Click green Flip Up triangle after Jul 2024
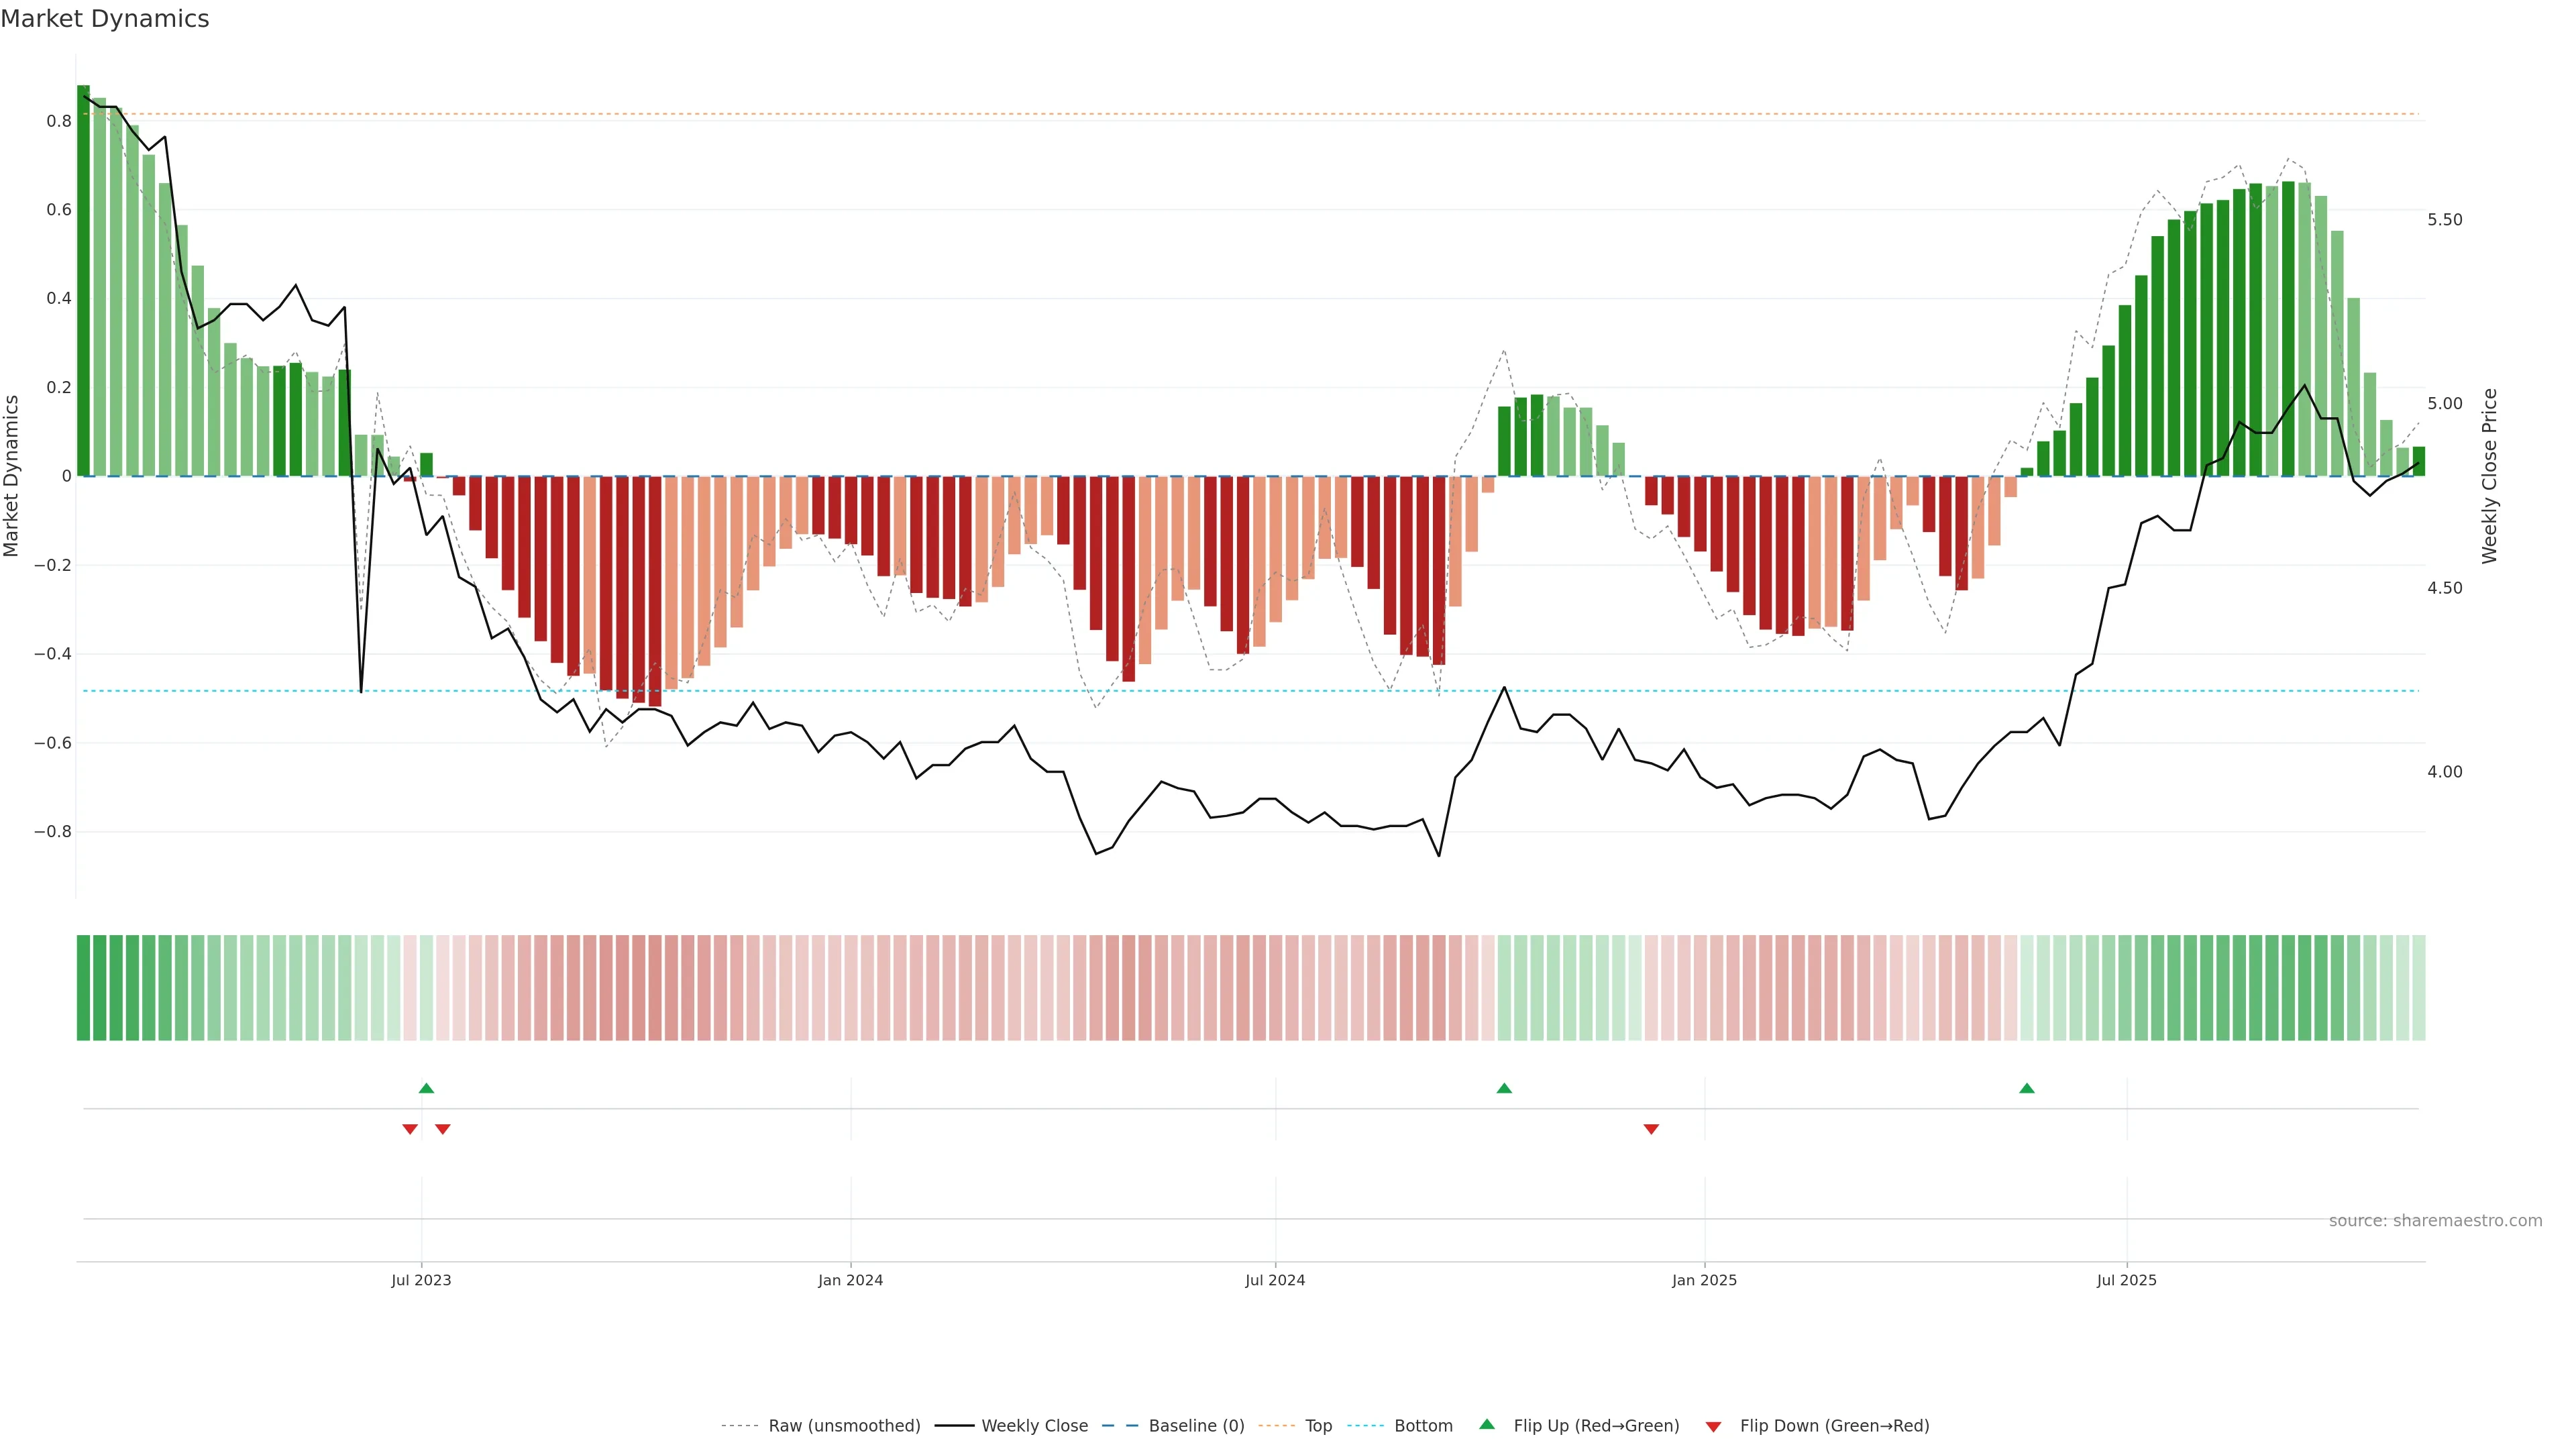2576x1449 pixels. pyautogui.click(x=1504, y=1088)
